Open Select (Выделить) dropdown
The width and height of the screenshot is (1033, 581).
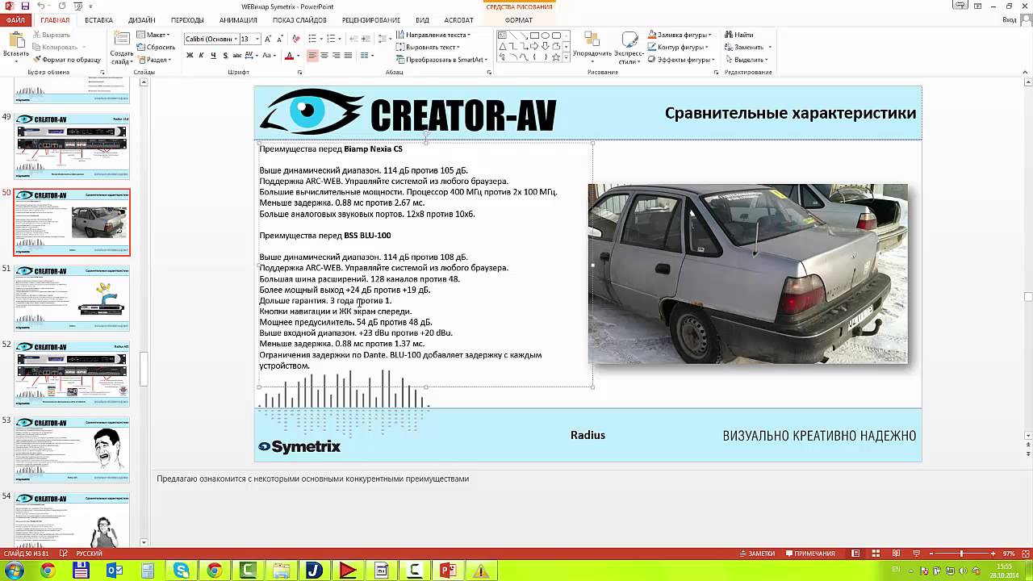click(x=747, y=60)
